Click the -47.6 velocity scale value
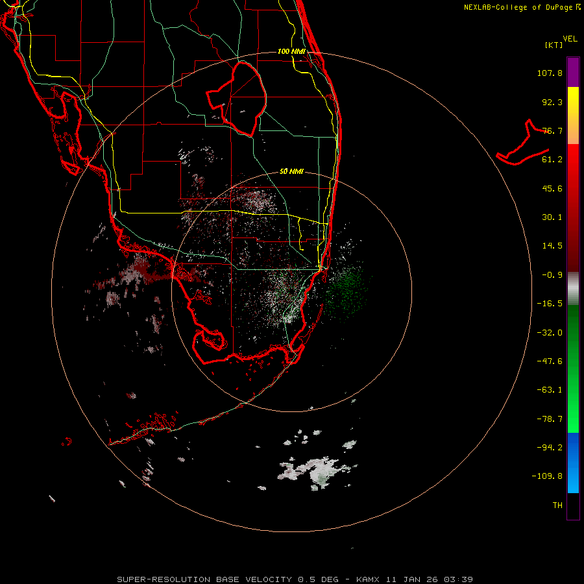The height and width of the screenshot is (584, 584). click(x=550, y=361)
